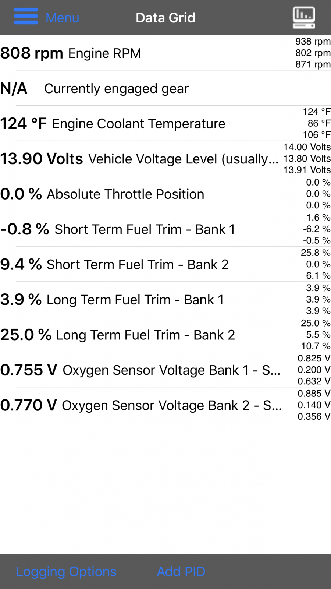Tap Add PID button
The height and width of the screenshot is (589, 331).
(181, 571)
